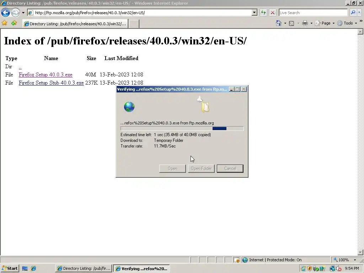
Task: Open a new blank tab
Action: click(134, 24)
